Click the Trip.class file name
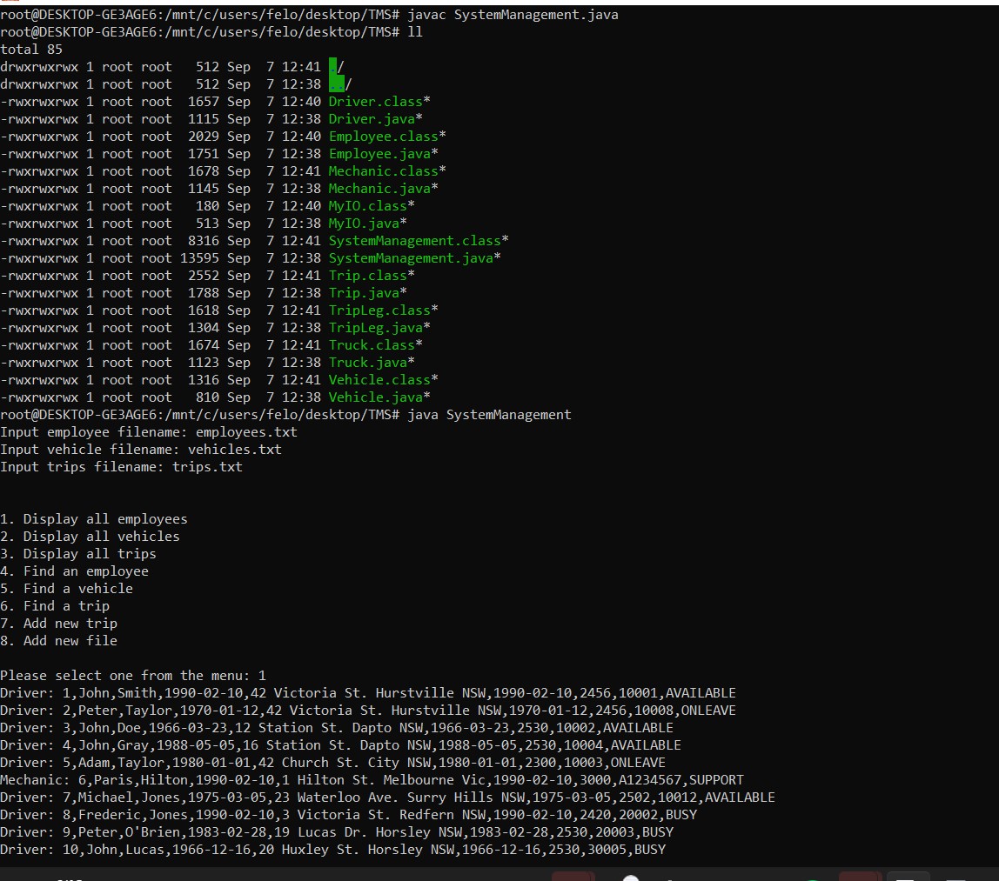Screen dimensions: 999x881 click(367, 276)
